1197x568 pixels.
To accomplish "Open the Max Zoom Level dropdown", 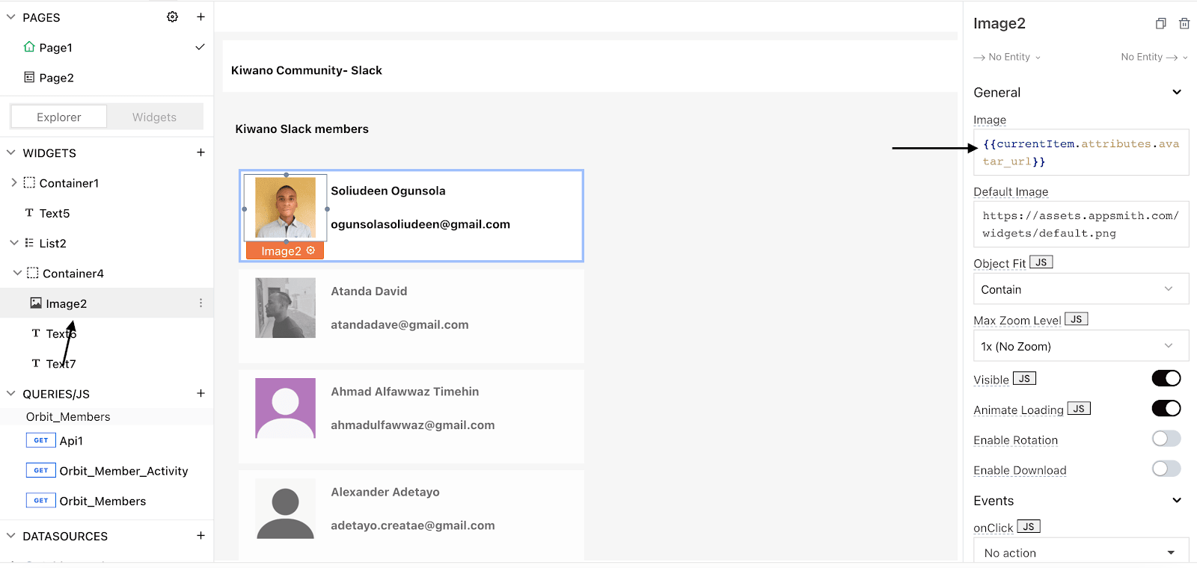I will click(1080, 346).
